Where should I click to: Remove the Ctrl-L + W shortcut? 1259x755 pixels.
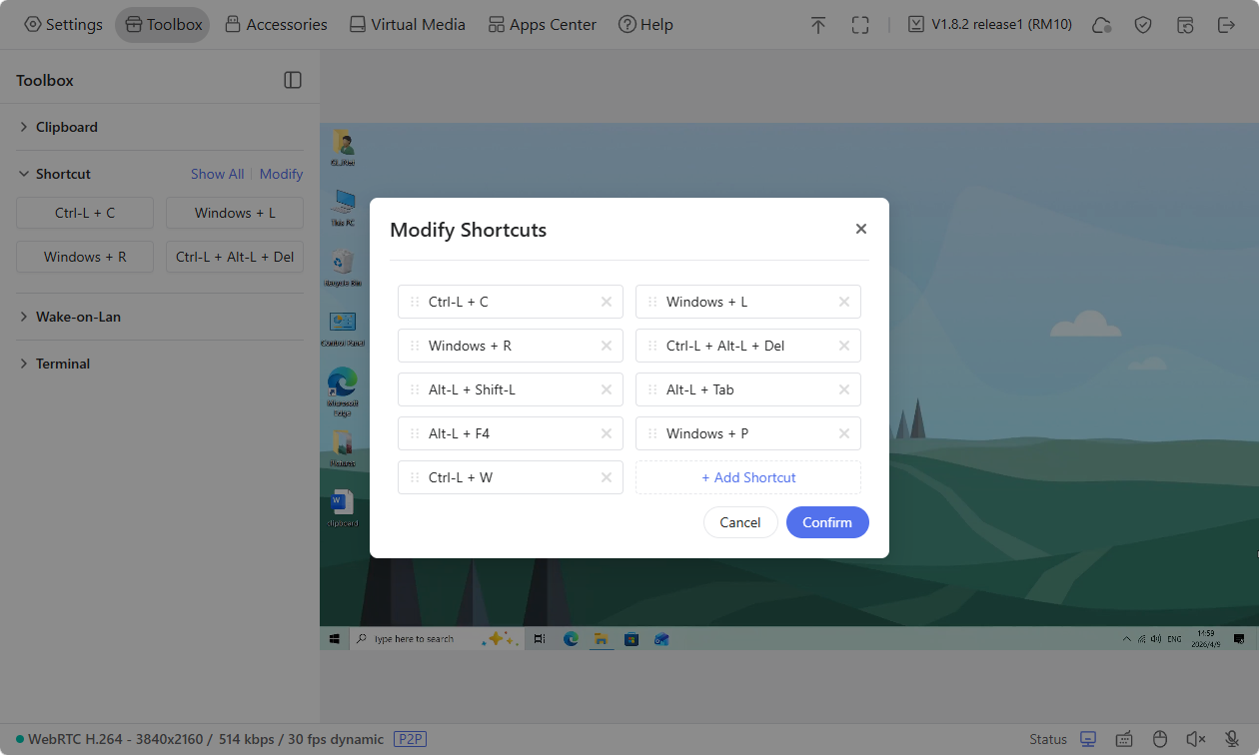tap(606, 477)
